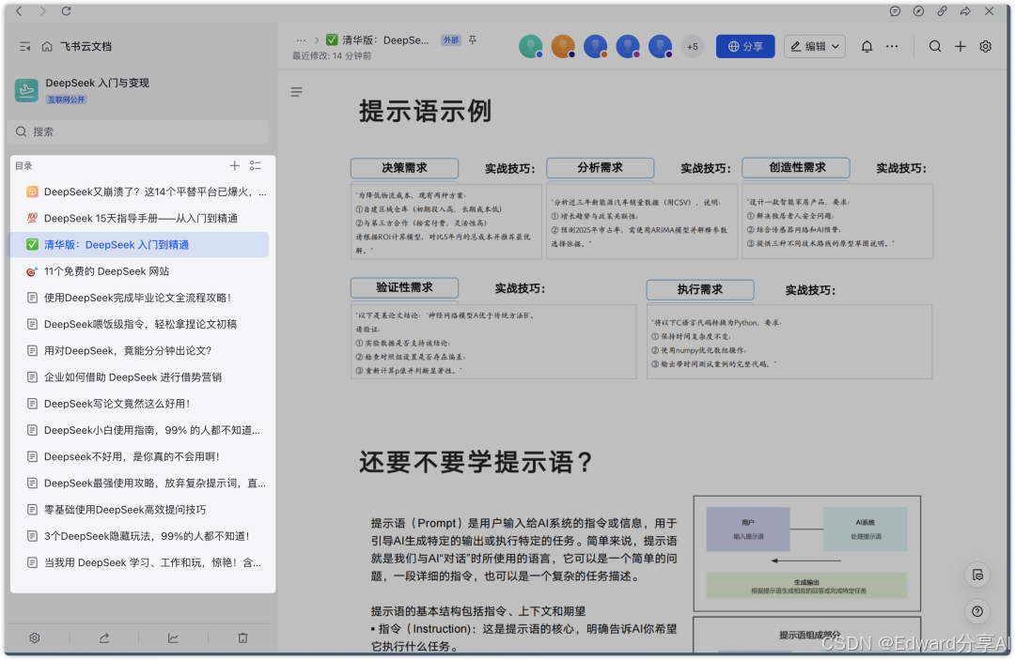Image resolution: width=1015 pixels, height=660 pixels.
Task: Go back with the left arrow
Action: click(20, 11)
